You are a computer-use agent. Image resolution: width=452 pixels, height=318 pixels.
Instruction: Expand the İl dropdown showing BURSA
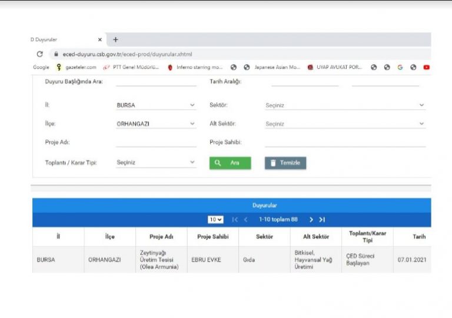tap(156, 105)
